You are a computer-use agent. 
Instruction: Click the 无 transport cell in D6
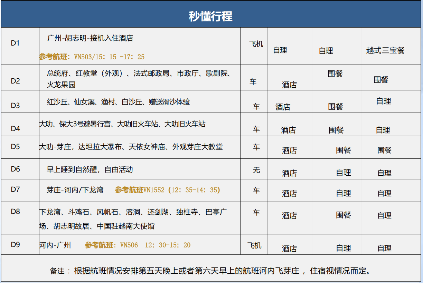(x=256, y=170)
